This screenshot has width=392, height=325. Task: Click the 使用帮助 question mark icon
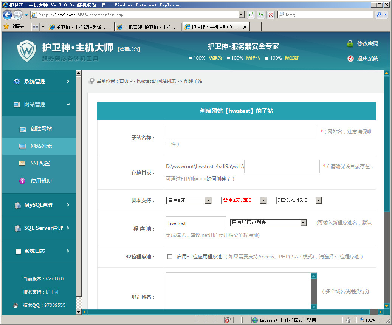pyautogui.click(x=22, y=181)
